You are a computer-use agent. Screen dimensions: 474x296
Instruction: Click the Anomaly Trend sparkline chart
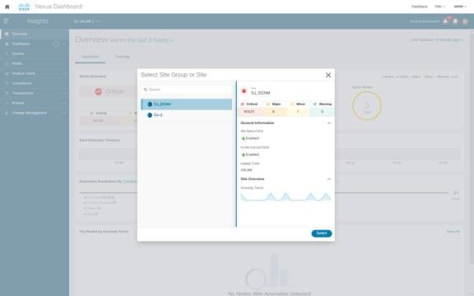pyautogui.click(x=286, y=197)
